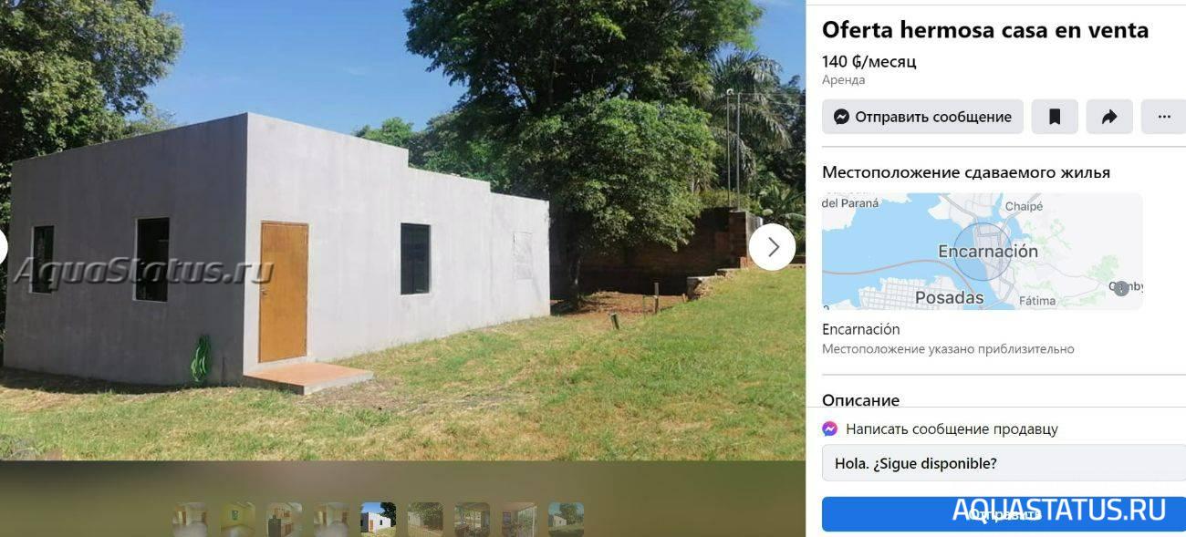Viewport: 1186px width, 537px height.
Task: Select the highlighted grey house thumbnail
Action: tap(379, 520)
